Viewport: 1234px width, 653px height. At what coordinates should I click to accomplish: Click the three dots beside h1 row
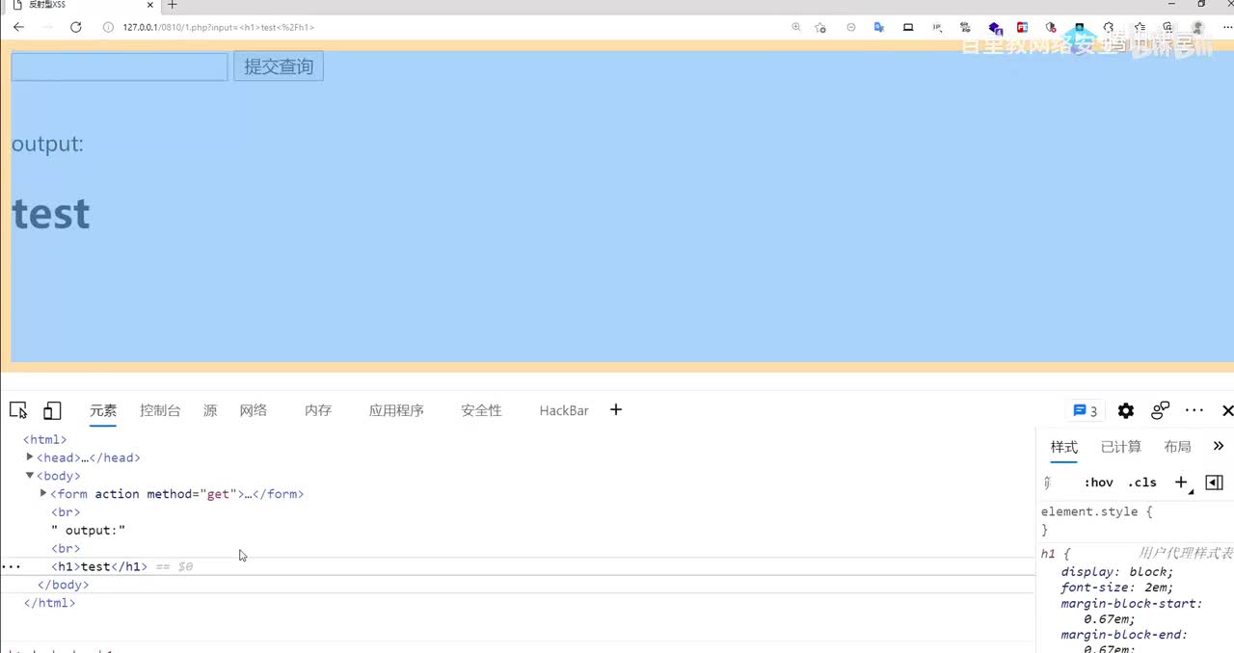point(11,567)
